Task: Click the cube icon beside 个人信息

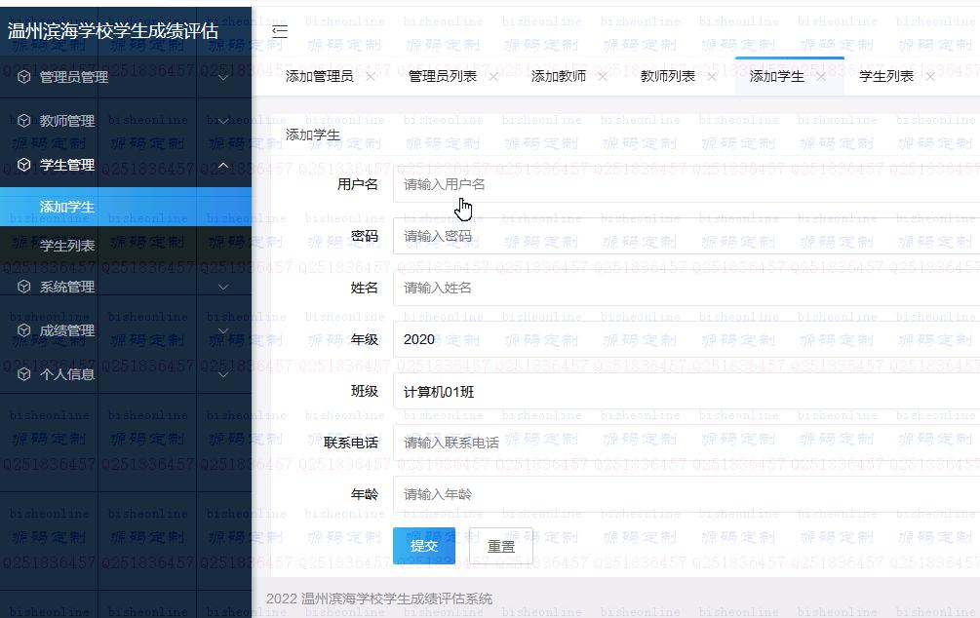Action: pos(23,374)
